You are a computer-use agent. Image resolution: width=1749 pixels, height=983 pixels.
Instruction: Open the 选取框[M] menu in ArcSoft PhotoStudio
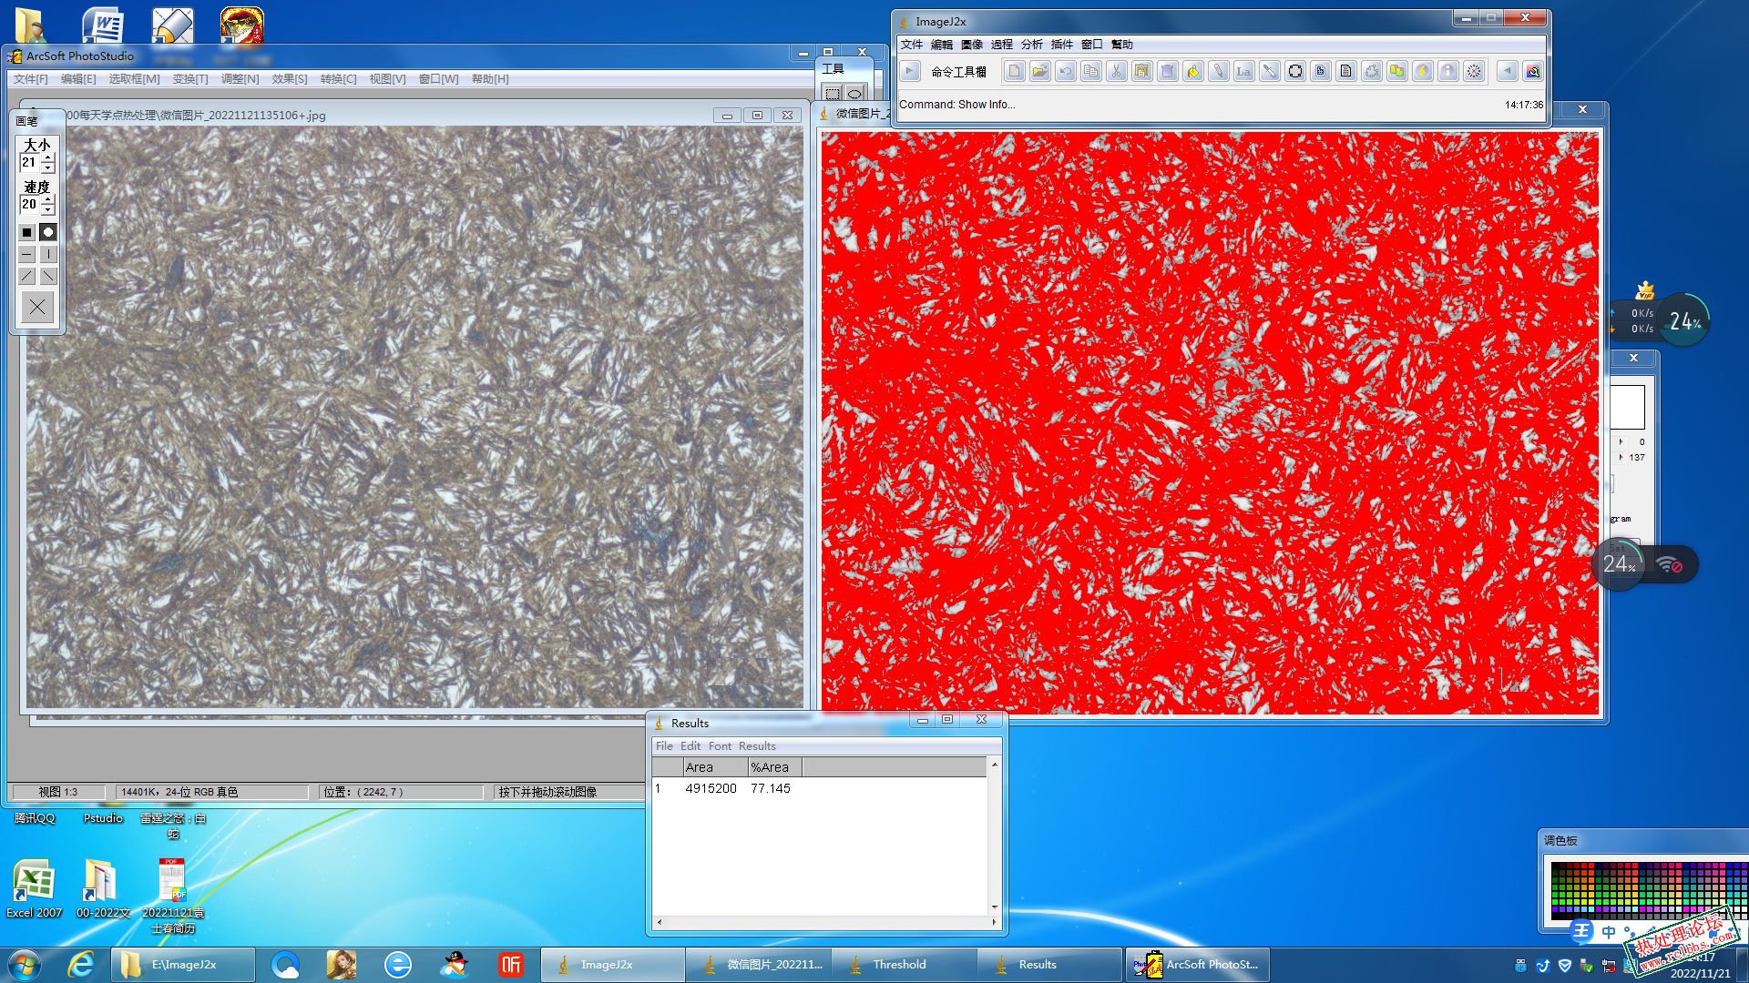point(135,79)
